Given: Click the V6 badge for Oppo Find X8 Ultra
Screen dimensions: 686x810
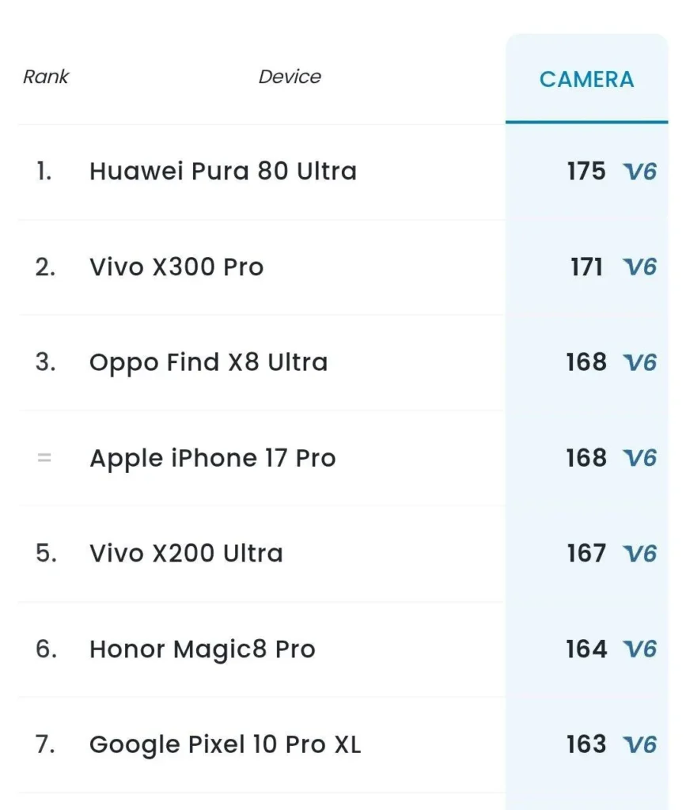Looking at the screenshot, I should (640, 362).
